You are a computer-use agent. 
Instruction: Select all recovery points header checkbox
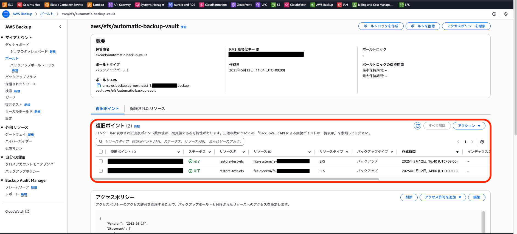click(x=101, y=152)
